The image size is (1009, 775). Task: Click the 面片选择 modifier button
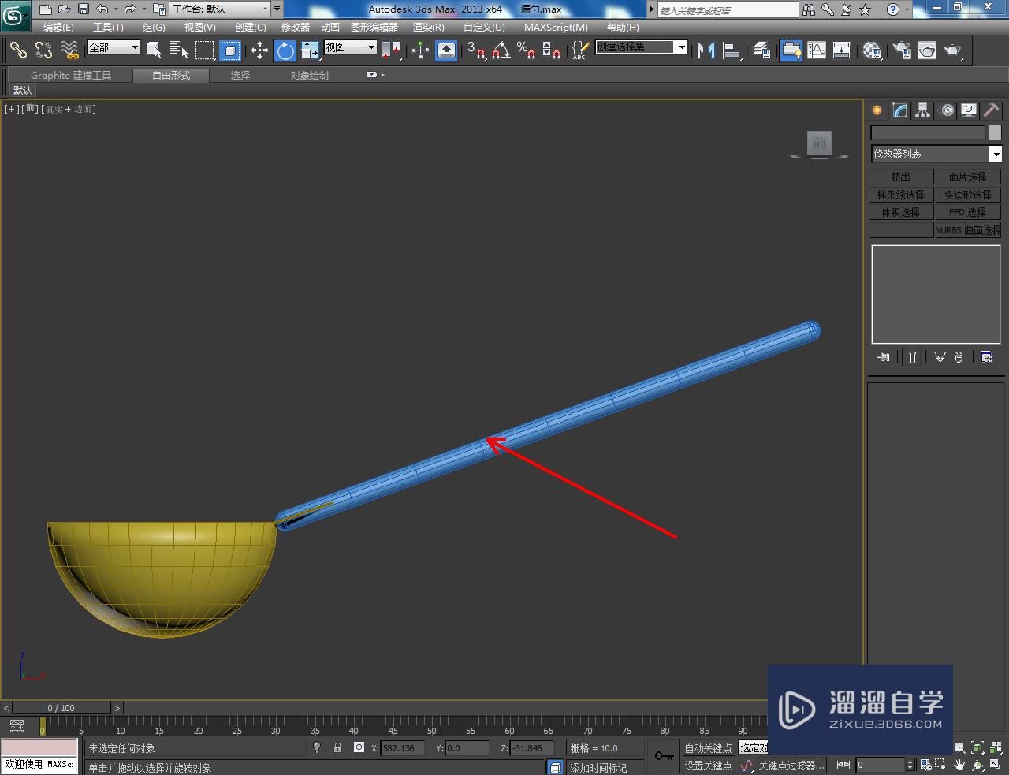point(967,177)
